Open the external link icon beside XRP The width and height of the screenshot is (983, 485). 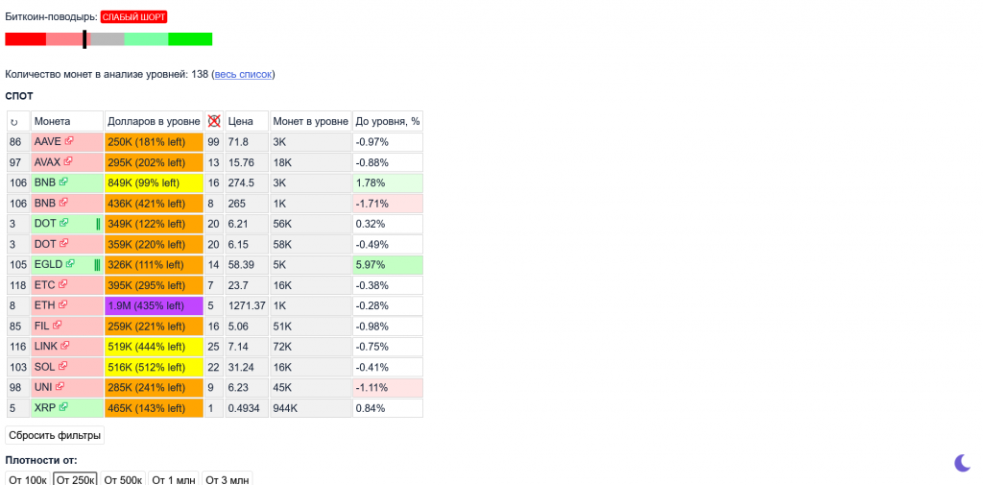(63, 407)
